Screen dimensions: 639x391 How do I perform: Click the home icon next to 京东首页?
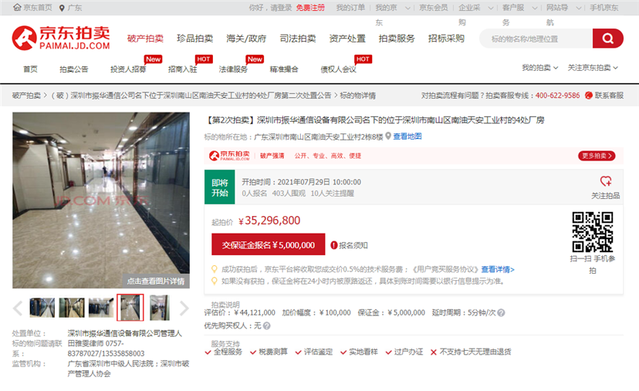(17, 8)
